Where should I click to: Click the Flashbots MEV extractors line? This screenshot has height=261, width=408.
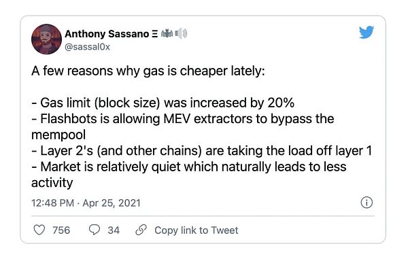[x=183, y=126]
